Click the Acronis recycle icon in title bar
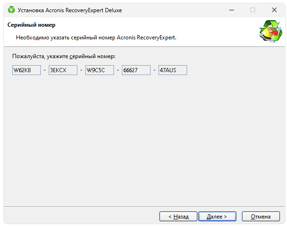The width and height of the screenshot is (287, 226). (11, 10)
